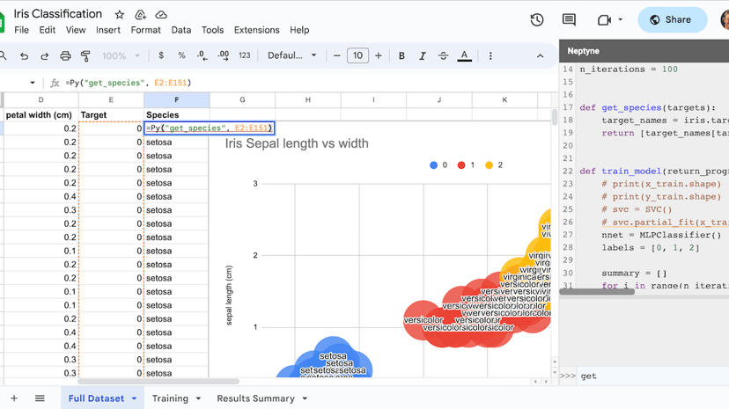Select column F header
729x409 pixels.
pos(177,99)
